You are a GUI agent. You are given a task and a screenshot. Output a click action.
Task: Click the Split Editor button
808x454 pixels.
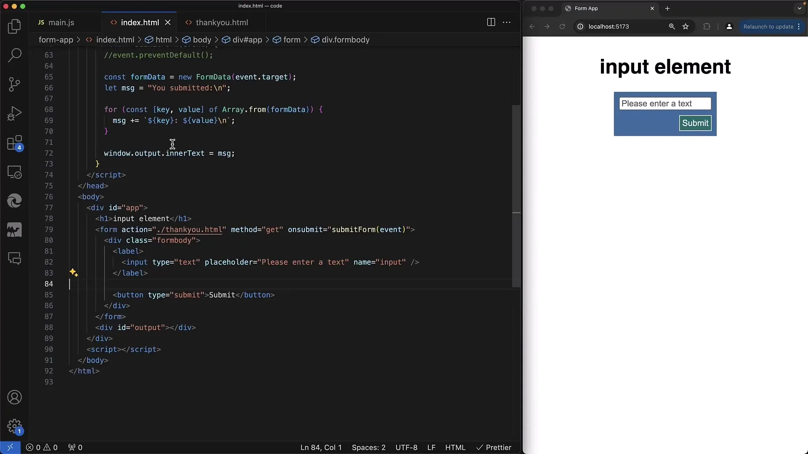pyautogui.click(x=491, y=21)
